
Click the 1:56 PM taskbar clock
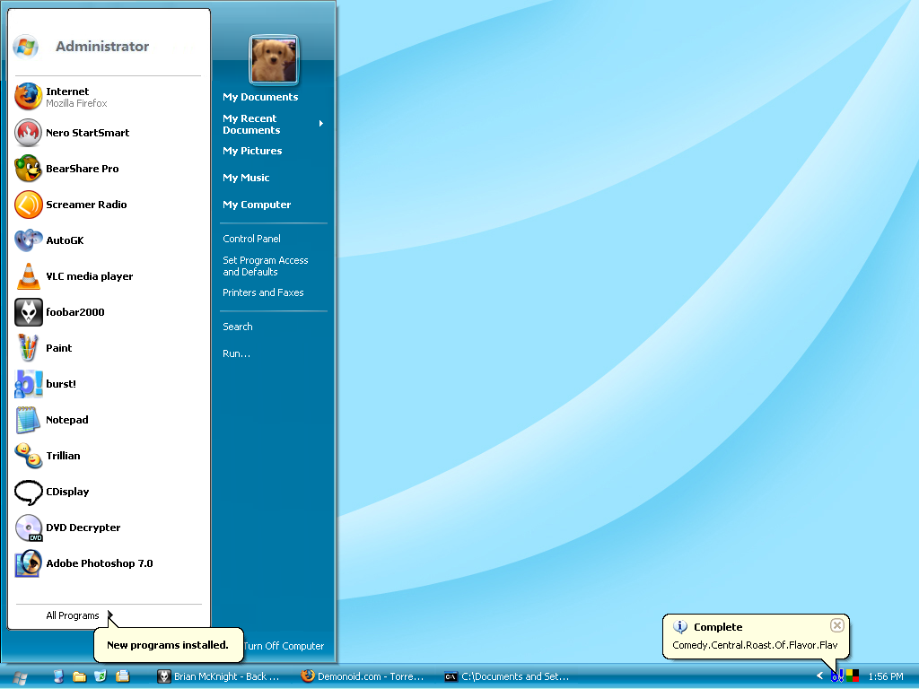coord(886,676)
